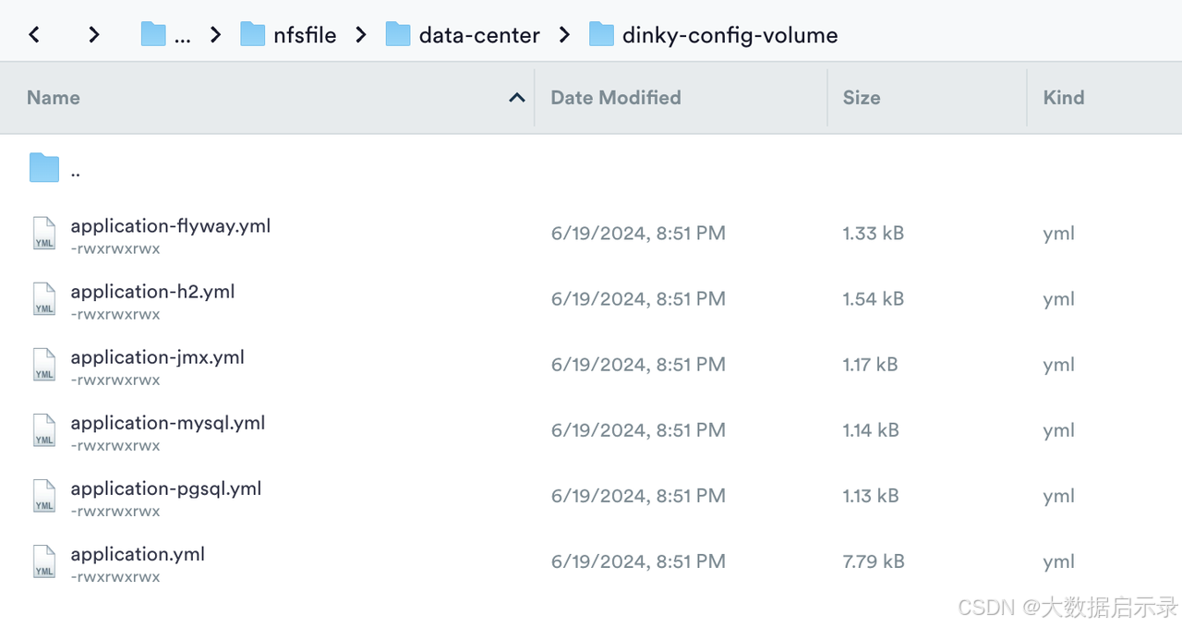Viewport: 1182px width, 627px height.
Task: Expand the collapsed breadcrumb ellipsis folder
Action: click(166, 35)
